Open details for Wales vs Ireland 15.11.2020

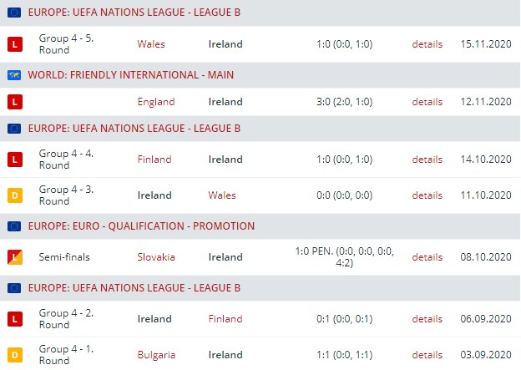(427, 44)
